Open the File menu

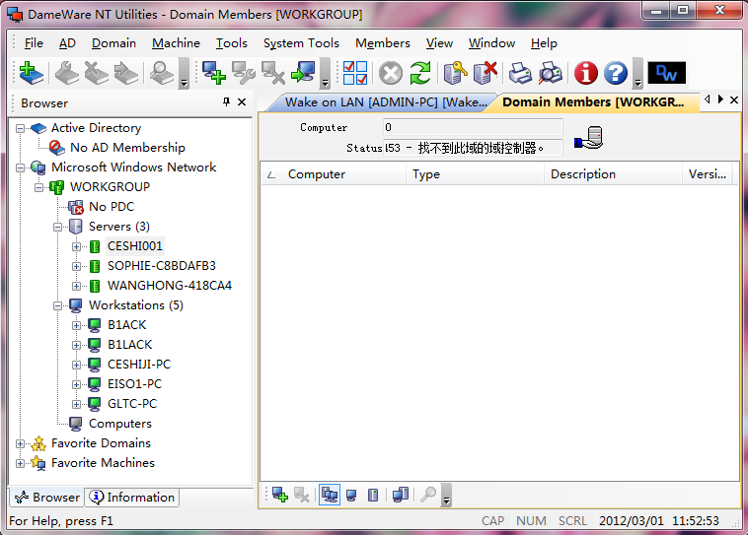34,43
